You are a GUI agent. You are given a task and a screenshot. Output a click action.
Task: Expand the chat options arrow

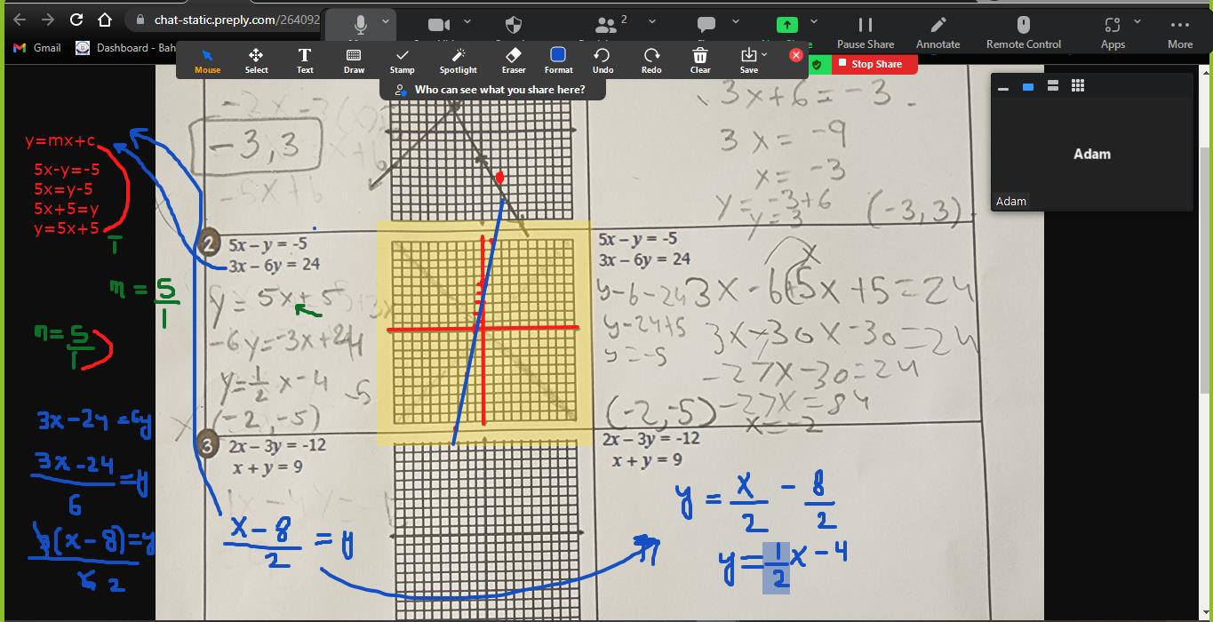pos(735,21)
